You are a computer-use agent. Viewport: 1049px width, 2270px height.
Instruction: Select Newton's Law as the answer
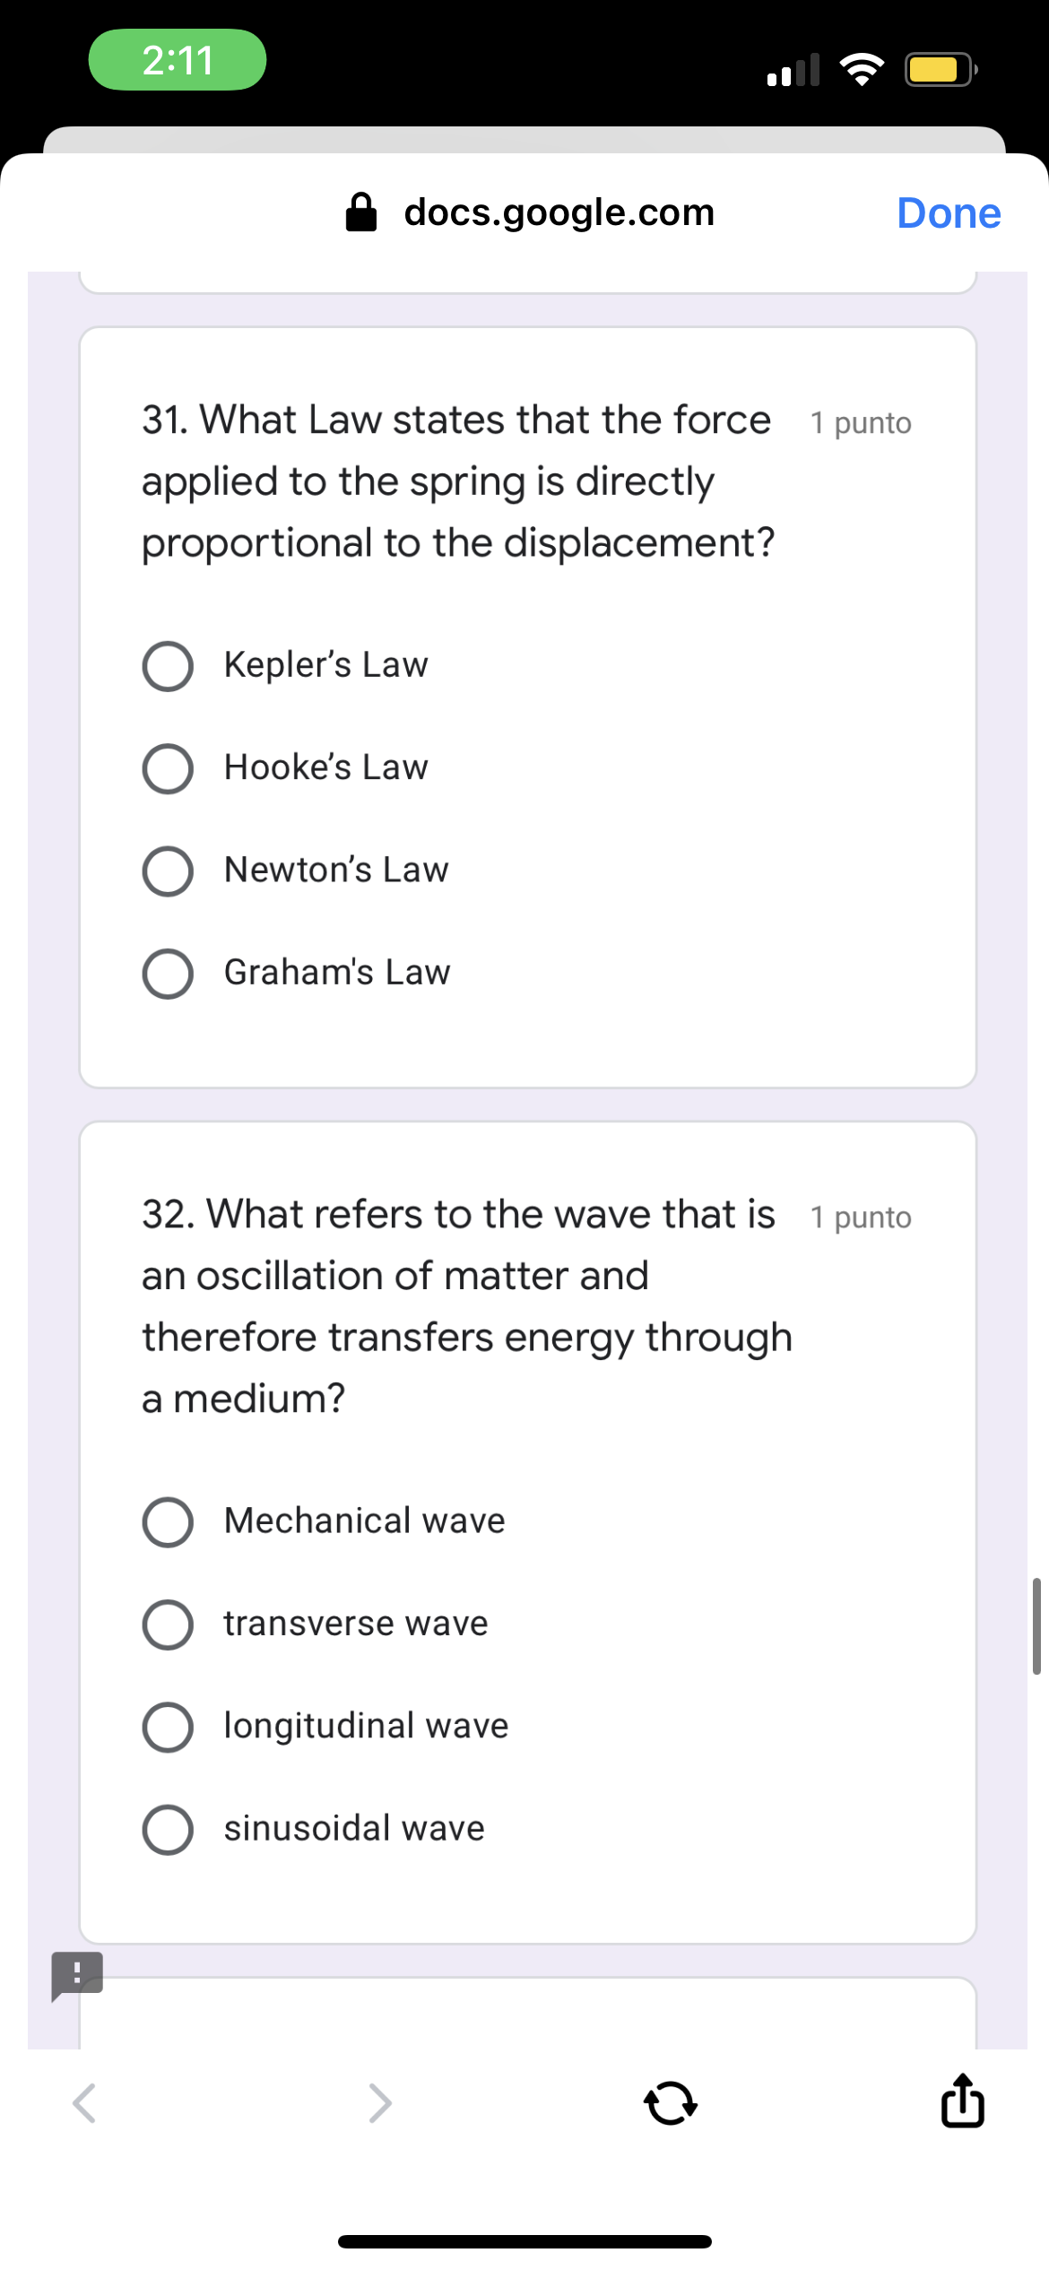pos(169,871)
